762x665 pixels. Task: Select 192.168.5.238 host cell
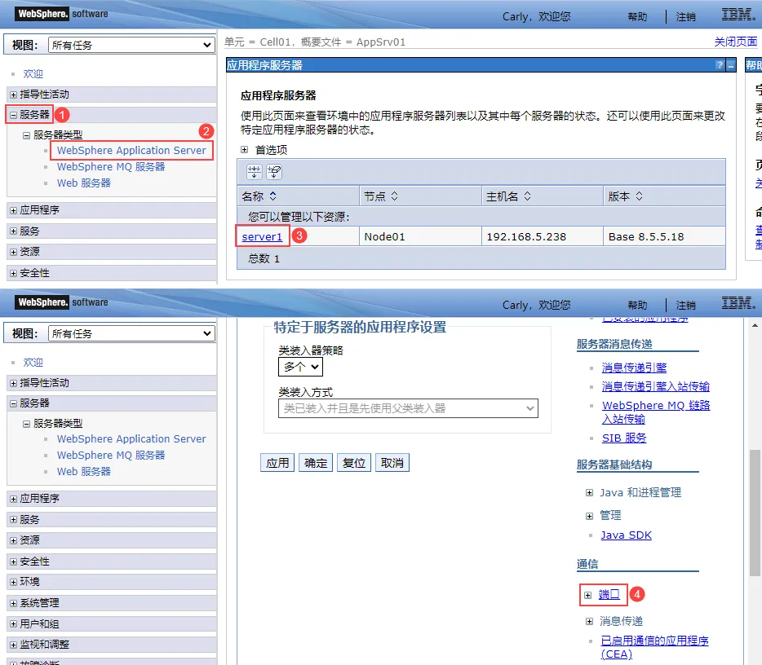pos(543,237)
